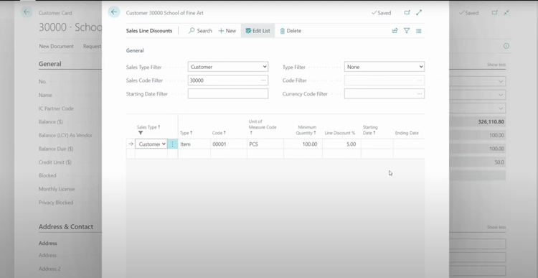Click Code Filter lookup ellipsis

[x=420, y=80]
